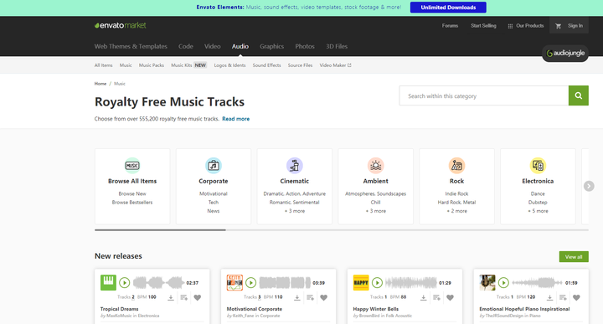The width and height of the screenshot is (603, 324).
Task: Switch to the Music Packs subcategory
Action: pos(152,65)
